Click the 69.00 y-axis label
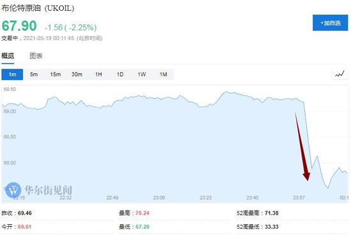This screenshot has width=351, height=235. pos(10,111)
